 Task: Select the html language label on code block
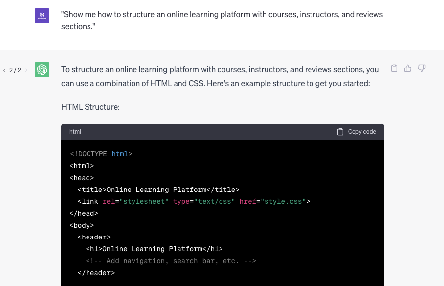pos(75,131)
